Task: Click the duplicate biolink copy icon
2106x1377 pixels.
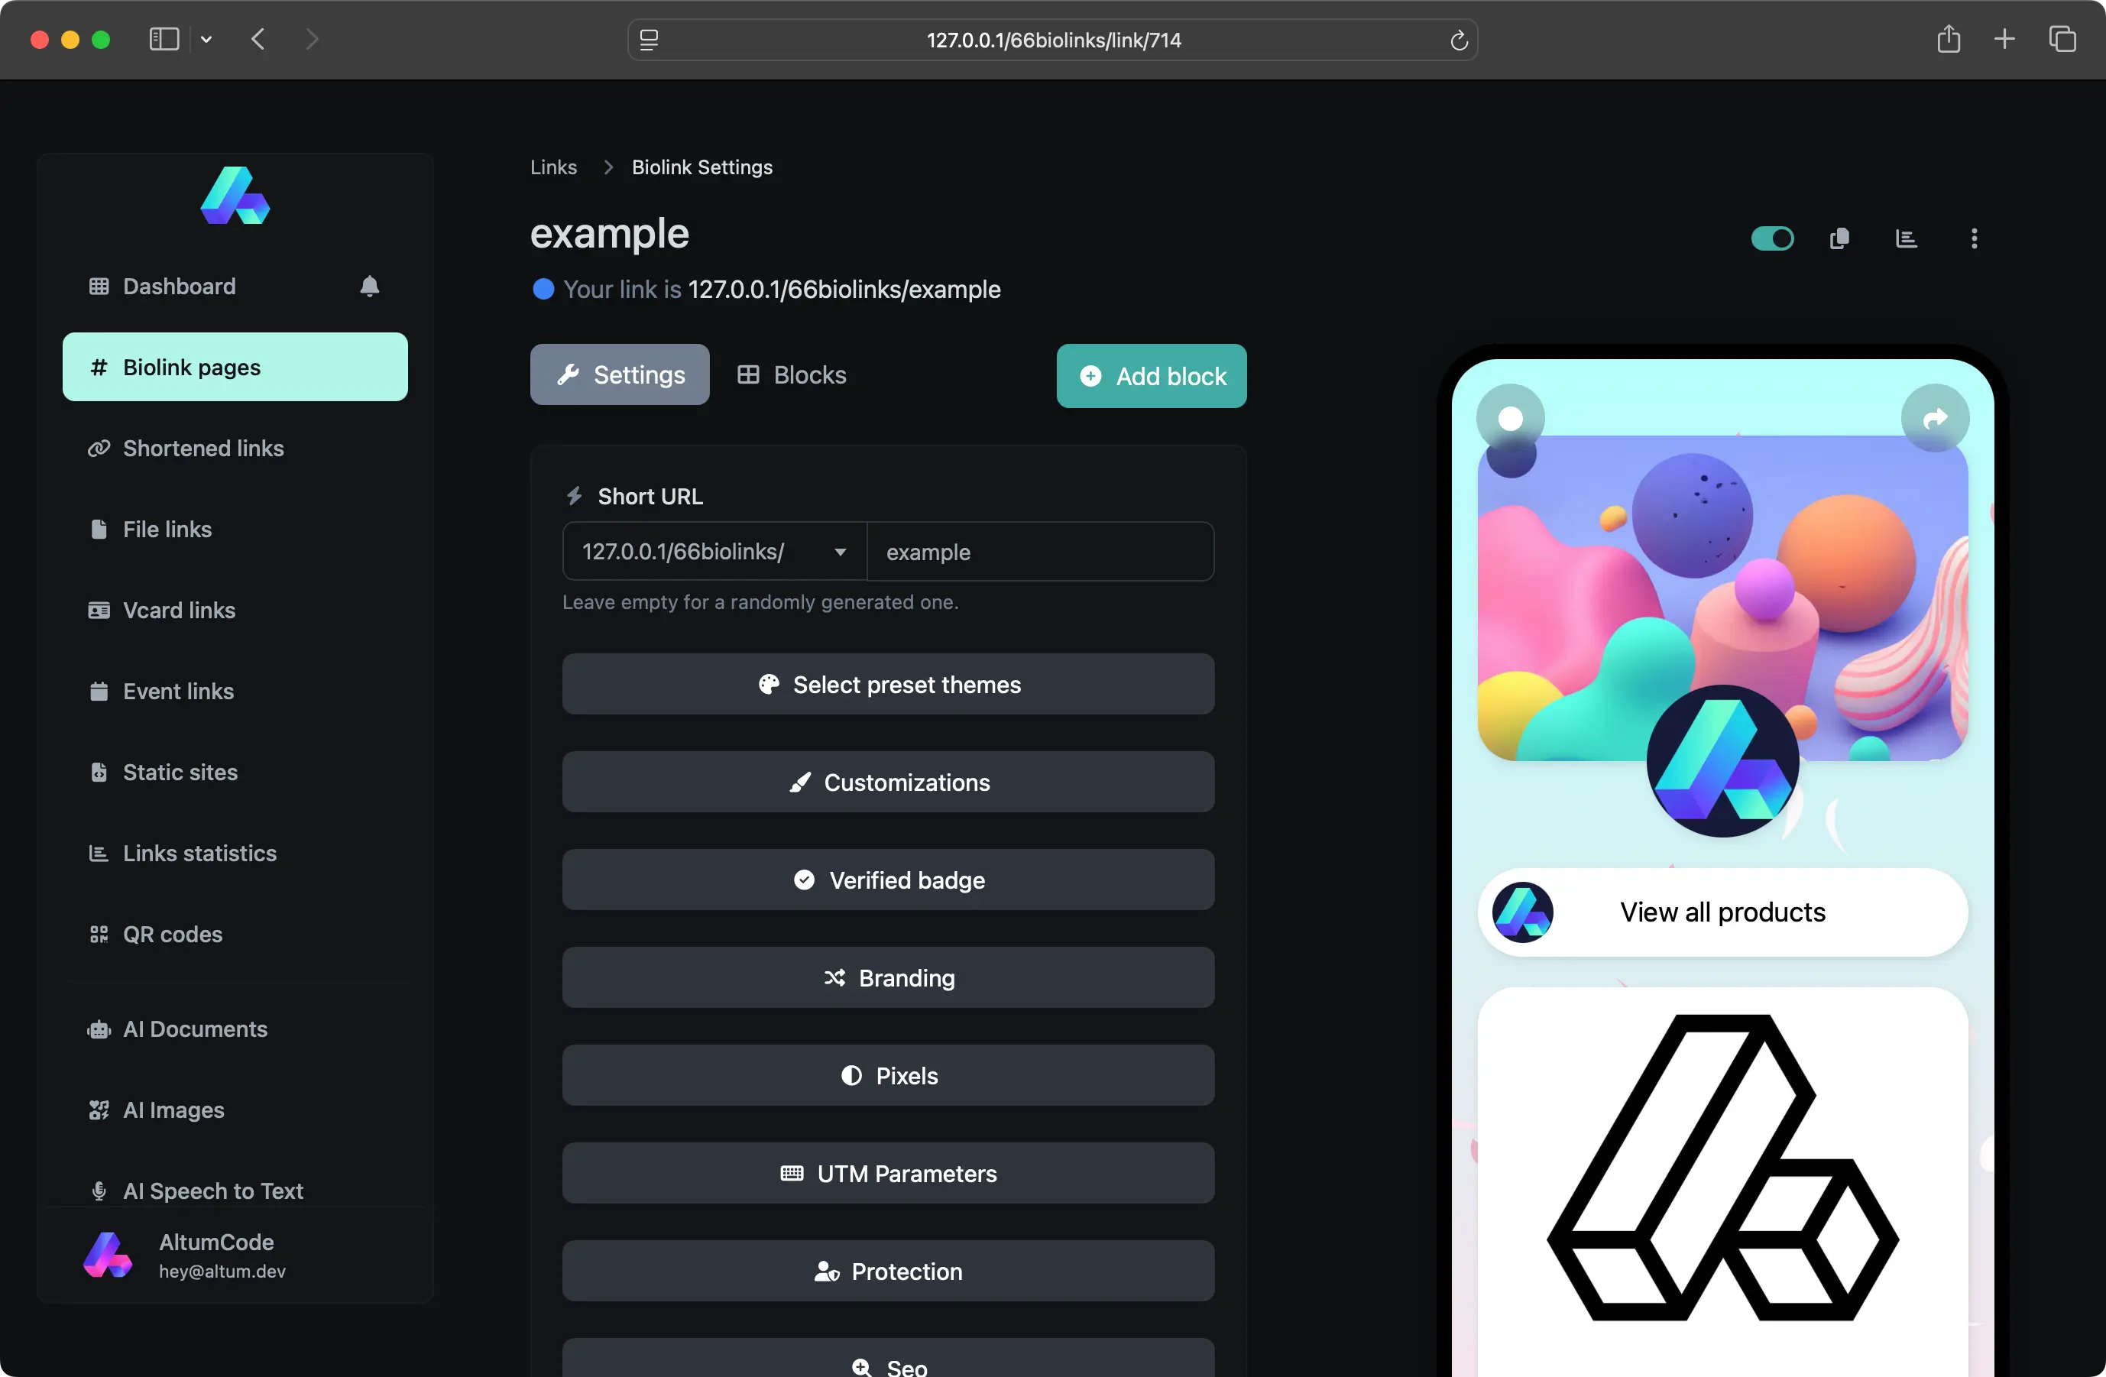Action: click(1839, 238)
